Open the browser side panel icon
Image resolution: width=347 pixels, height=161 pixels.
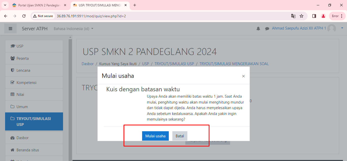314,16
